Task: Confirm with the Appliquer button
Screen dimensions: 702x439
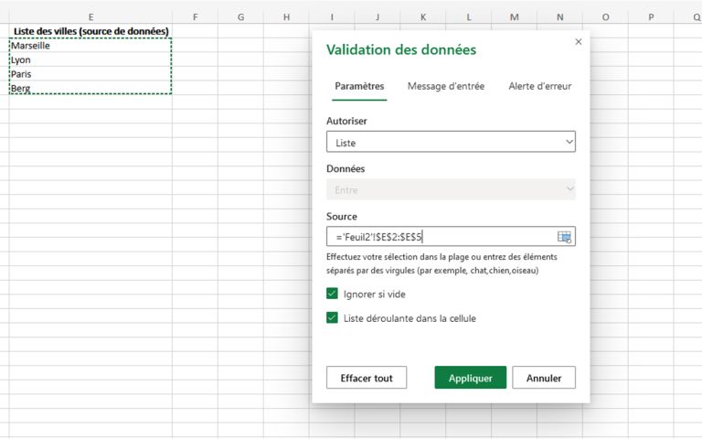Action: point(470,378)
